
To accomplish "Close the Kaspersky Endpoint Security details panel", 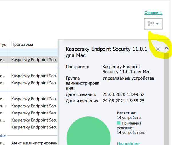I will 158,49.
